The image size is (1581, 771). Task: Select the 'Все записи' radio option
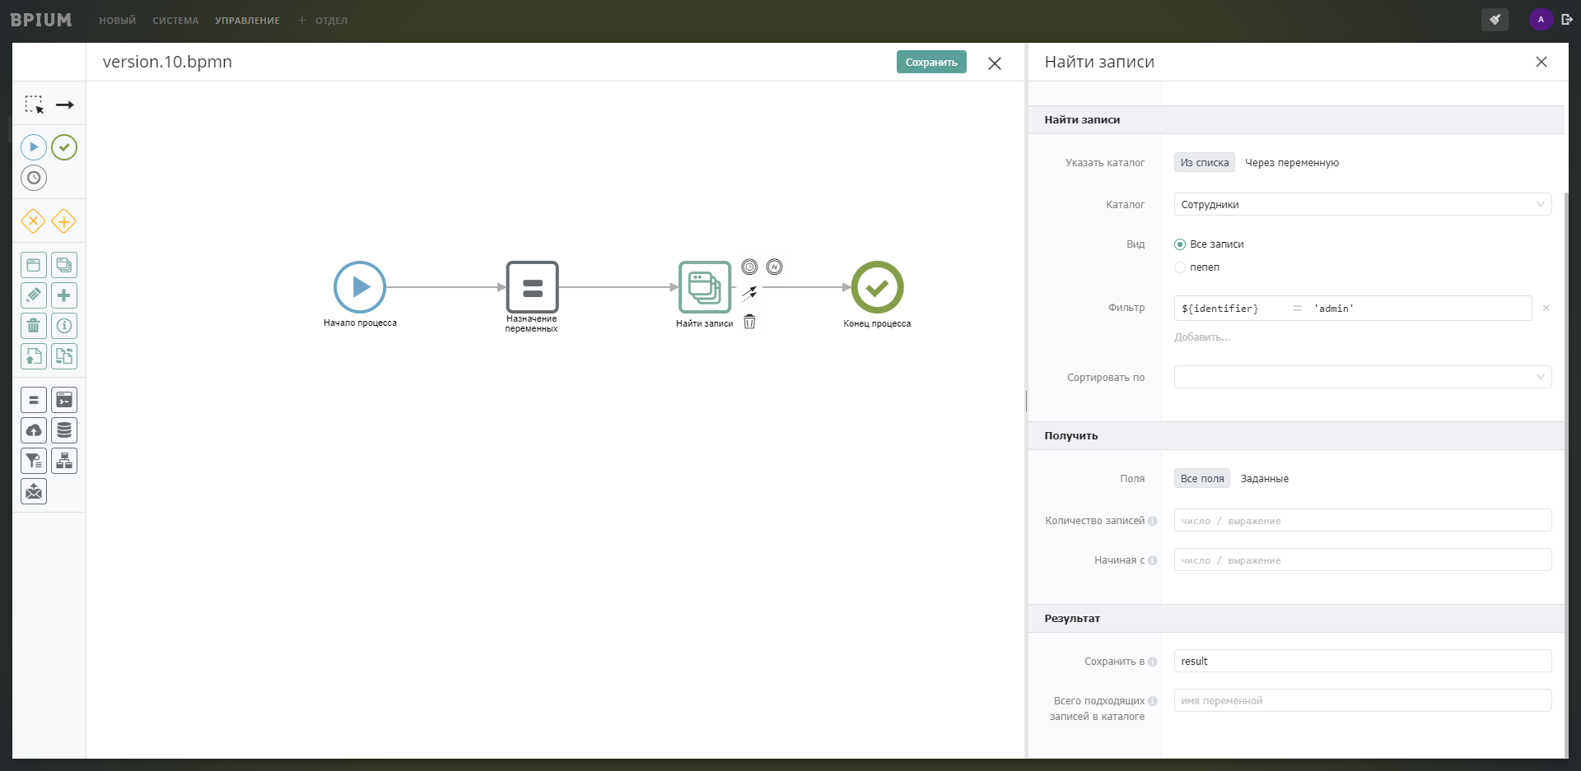(x=1180, y=244)
